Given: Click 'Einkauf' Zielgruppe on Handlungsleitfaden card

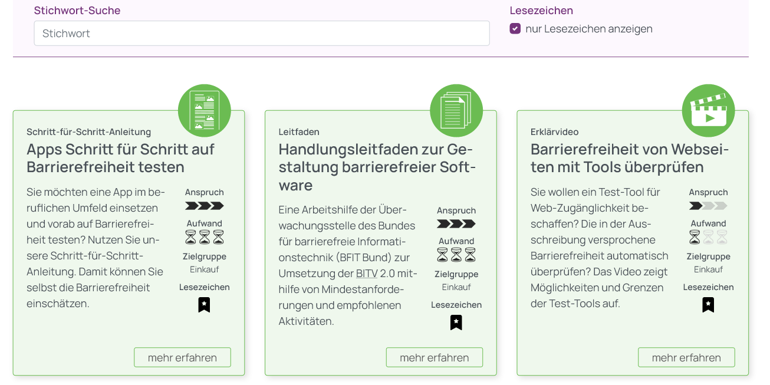Looking at the screenshot, I should [456, 287].
